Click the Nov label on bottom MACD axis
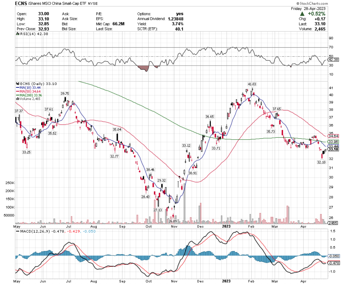This screenshot has width=345, height=284. point(174,281)
